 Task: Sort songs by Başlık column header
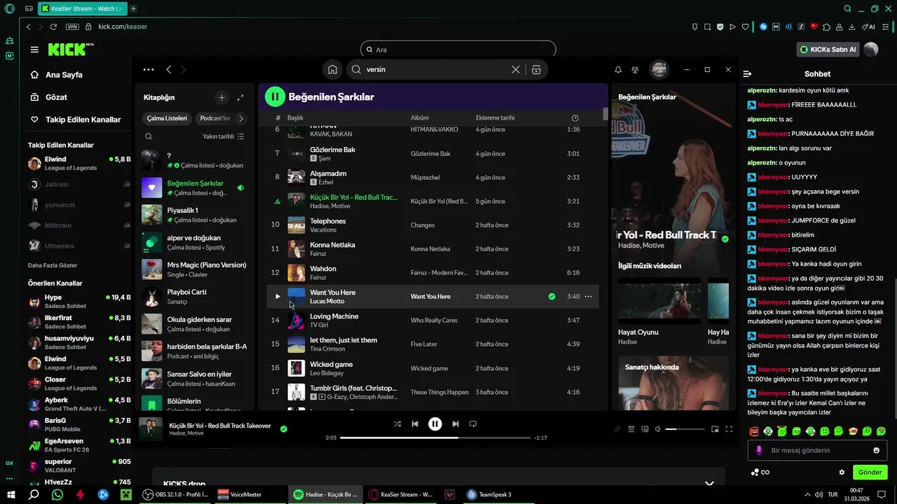pyautogui.click(x=295, y=118)
